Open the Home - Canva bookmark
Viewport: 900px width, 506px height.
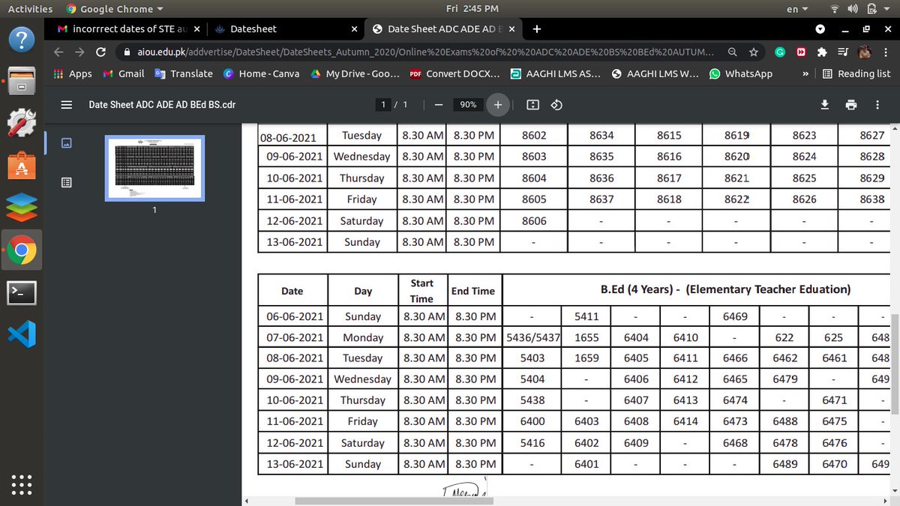coord(261,73)
